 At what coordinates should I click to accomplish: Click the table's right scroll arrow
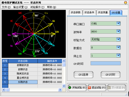click(60, 90)
